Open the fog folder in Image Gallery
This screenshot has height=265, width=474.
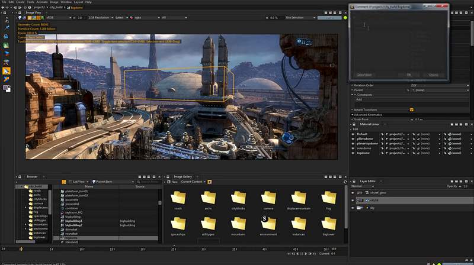(328, 198)
